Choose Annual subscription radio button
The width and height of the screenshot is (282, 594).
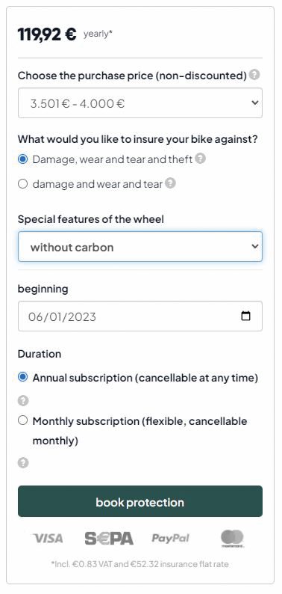pos(23,377)
